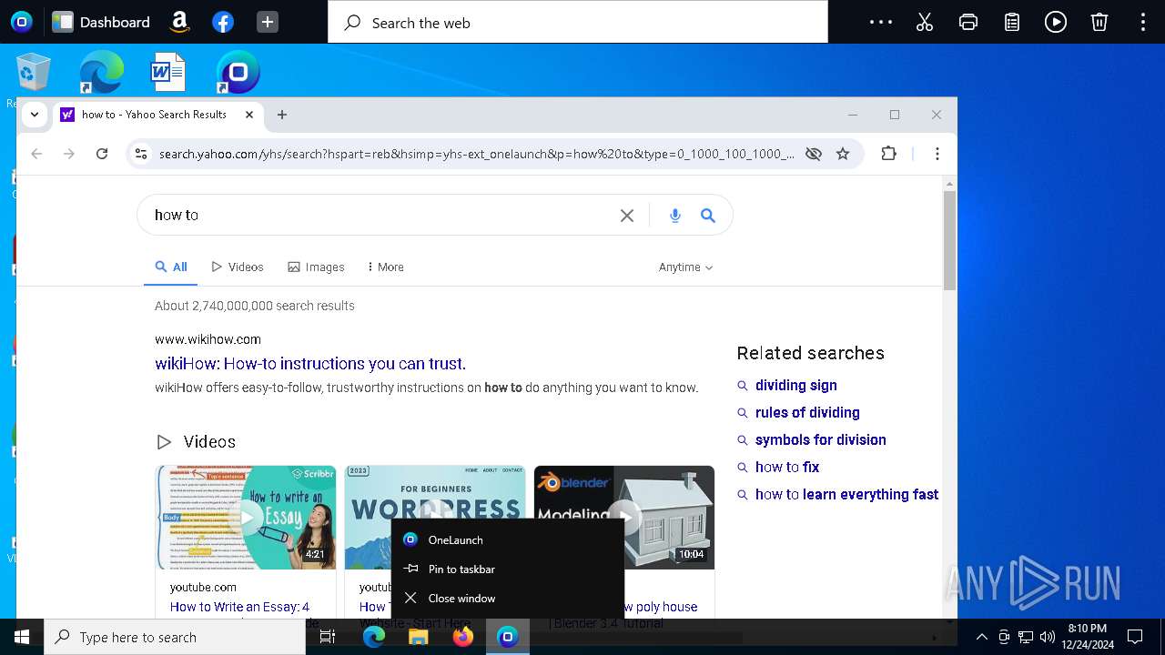Image resolution: width=1165 pixels, height=655 pixels.
Task: Choose Close window in the jump list
Action: [x=508, y=598]
